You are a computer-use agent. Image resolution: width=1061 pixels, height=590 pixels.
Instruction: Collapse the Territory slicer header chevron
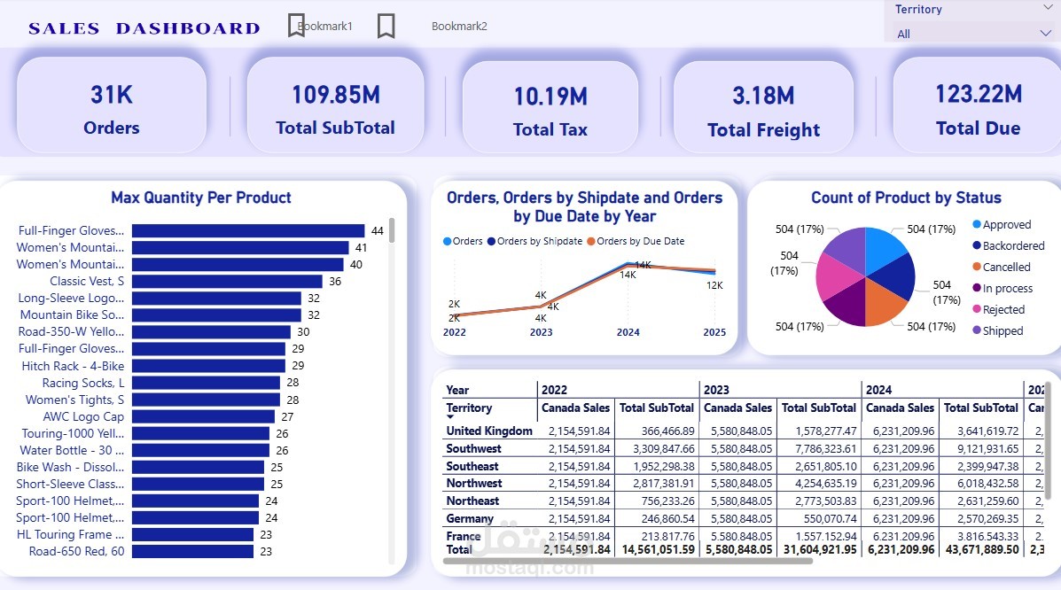pyautogui.click(x=1048, y=8)
